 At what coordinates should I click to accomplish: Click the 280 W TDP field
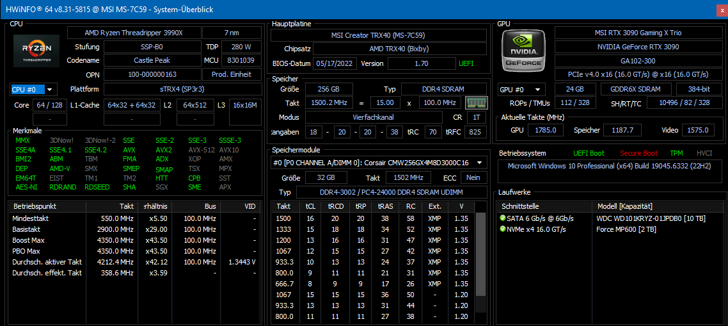click(240, 47)
